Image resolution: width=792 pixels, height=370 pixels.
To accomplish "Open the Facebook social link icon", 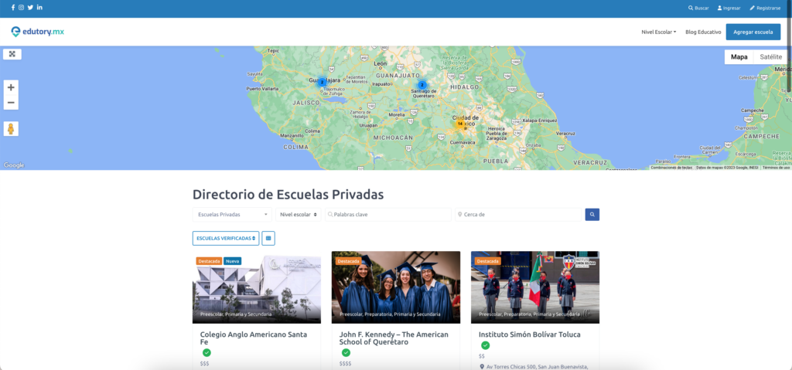I will point(13,8).
